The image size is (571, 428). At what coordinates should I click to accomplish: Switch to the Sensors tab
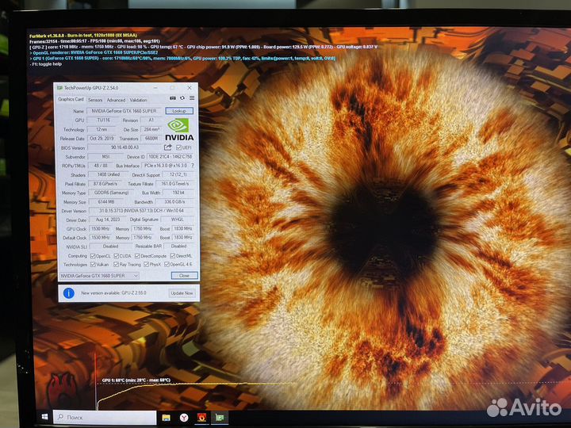[x=94, y=100]
